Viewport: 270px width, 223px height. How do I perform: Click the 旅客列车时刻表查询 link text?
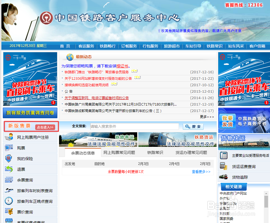(x=35, y=191)
